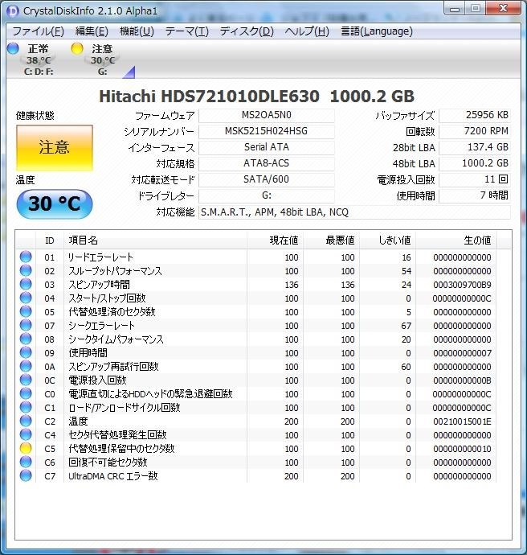The width and height of the screenshot is (527, 555).
Task: Open the 機能(U) menu
Action: pyautogui.click(x=137, y=31)
